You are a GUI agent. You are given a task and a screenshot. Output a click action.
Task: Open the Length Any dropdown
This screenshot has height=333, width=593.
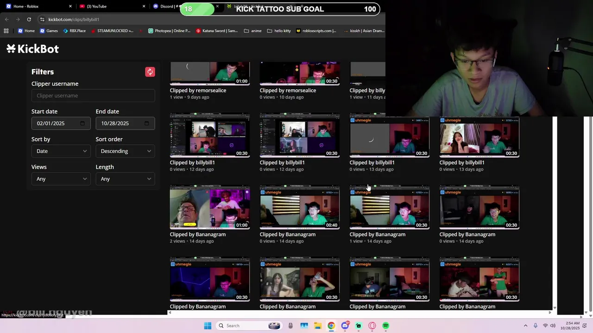tap(125, 179)
